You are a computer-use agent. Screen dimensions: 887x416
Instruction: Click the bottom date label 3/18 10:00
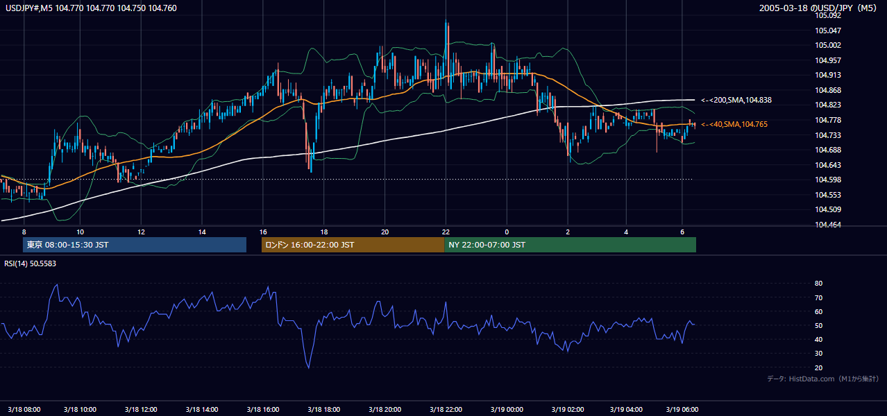coord(79,409)
